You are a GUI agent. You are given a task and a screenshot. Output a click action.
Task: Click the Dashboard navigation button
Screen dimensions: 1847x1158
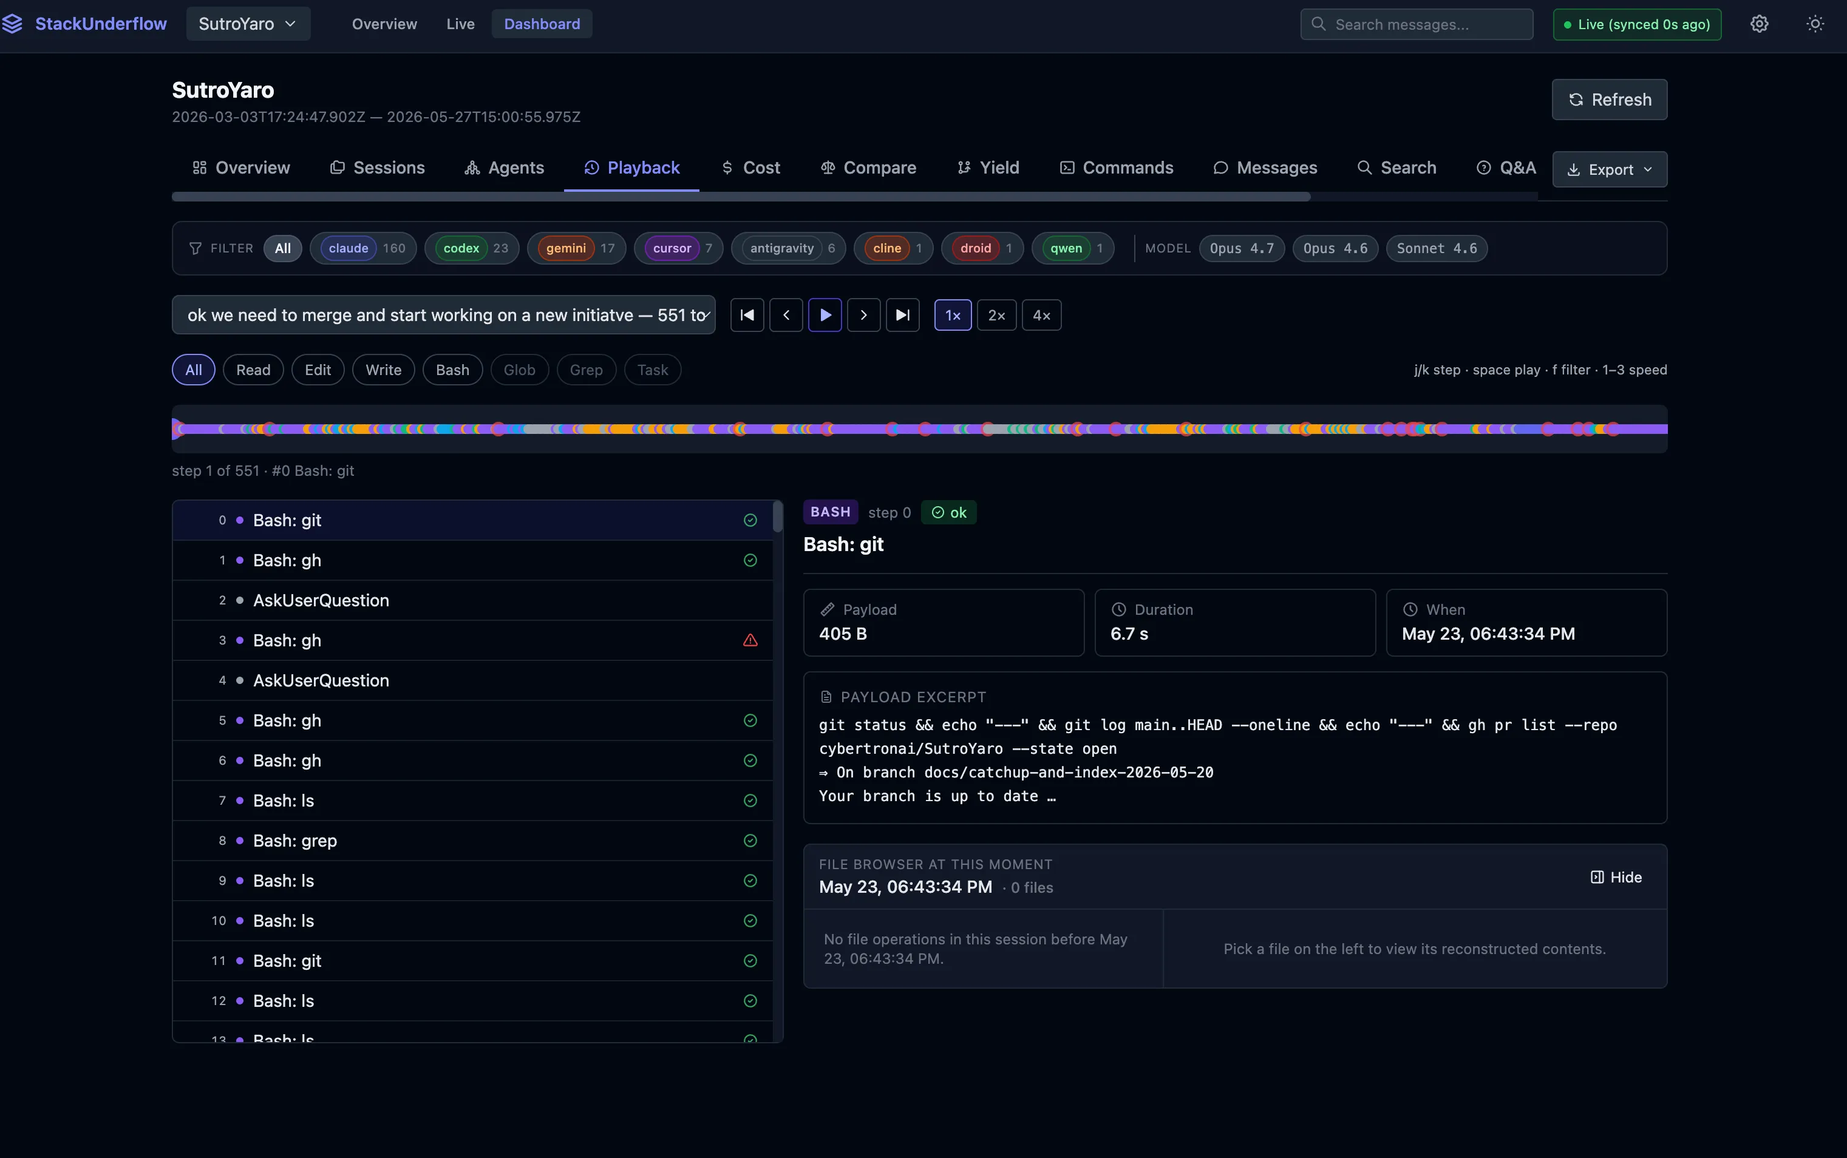542,24
